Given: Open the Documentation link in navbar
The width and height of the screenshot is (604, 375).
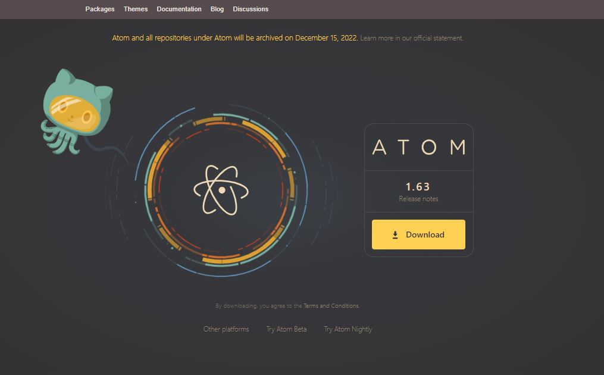Looking at the screenshot, I should pyautogui.click(x=179, y=9).
